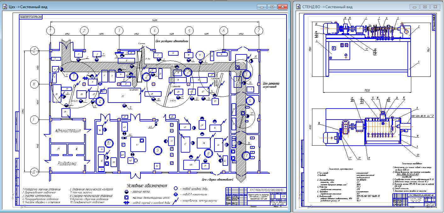Viewport: 444px width, 213px height.
Task: Select 'подвод холодной воды' circle legend symbol
Action: pyautogui.click(x=176, y=188)
